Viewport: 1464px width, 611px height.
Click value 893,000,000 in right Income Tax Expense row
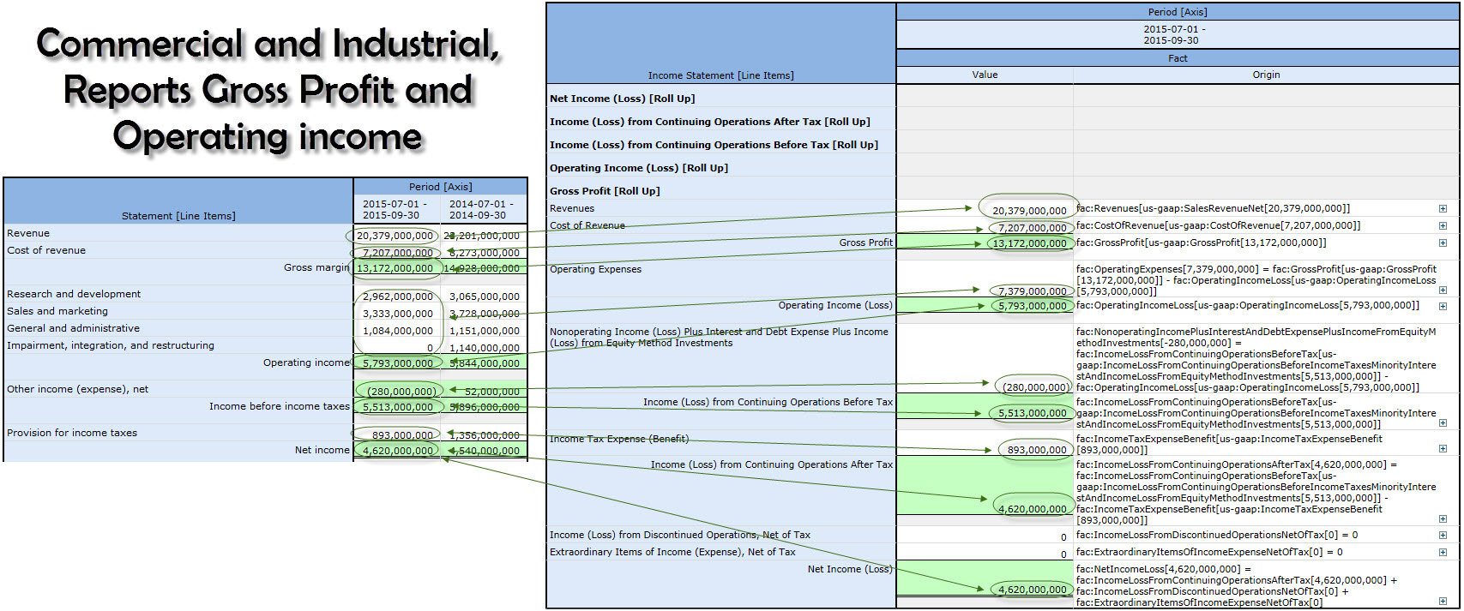click(x=1037, y=450)
